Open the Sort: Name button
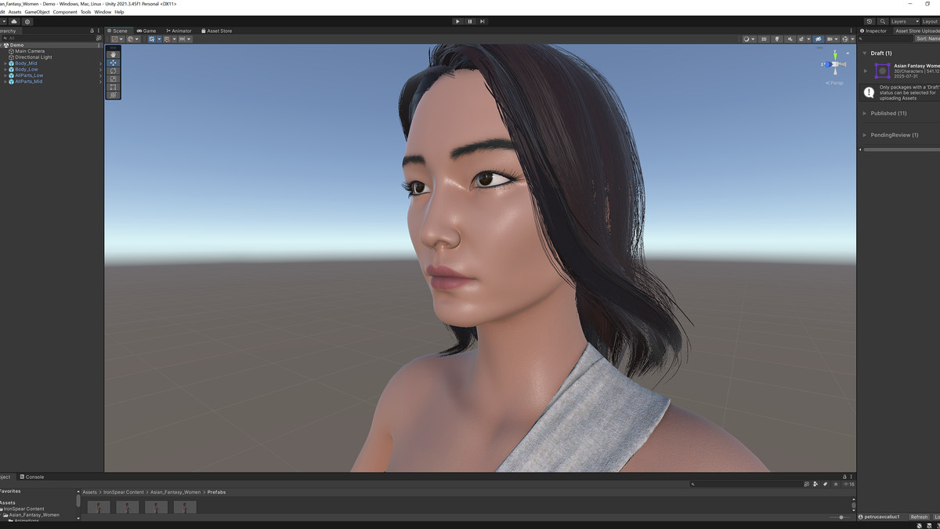Image resolution: width=940 pixels, height=529 pixels. (x=927, y=38)
